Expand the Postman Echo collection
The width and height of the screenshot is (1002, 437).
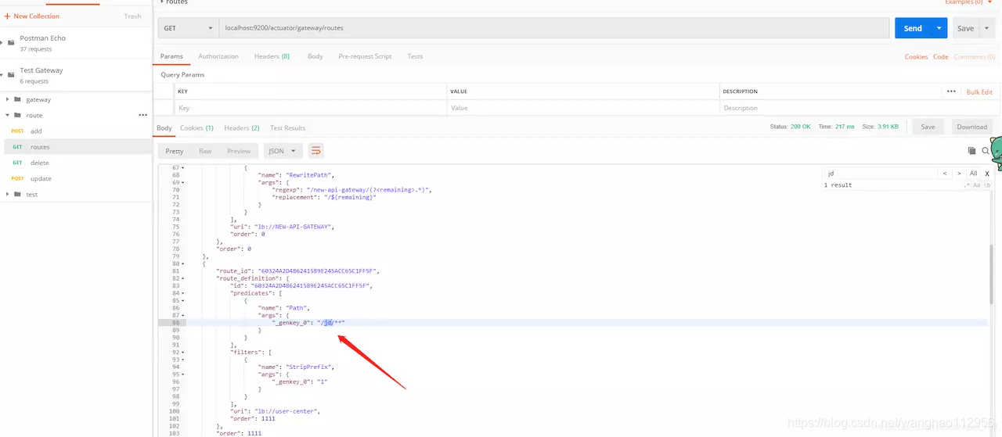coord(2,43)
